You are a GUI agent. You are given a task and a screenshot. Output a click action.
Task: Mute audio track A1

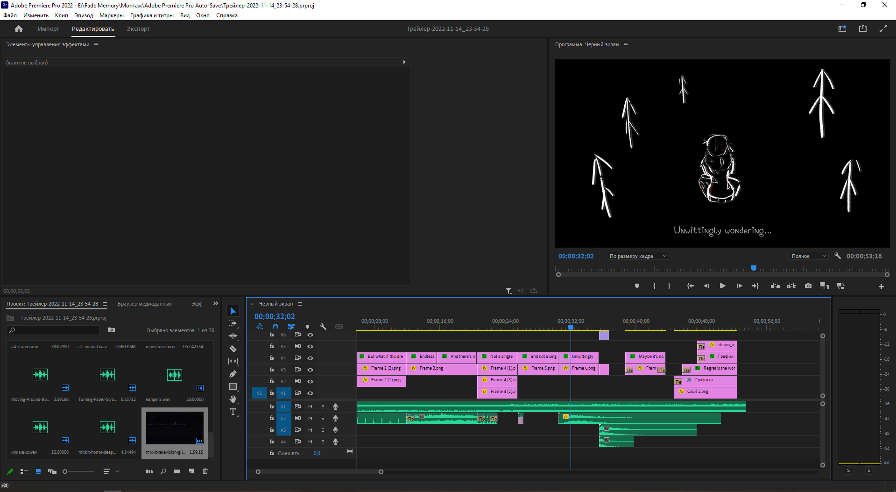(310, 407)
